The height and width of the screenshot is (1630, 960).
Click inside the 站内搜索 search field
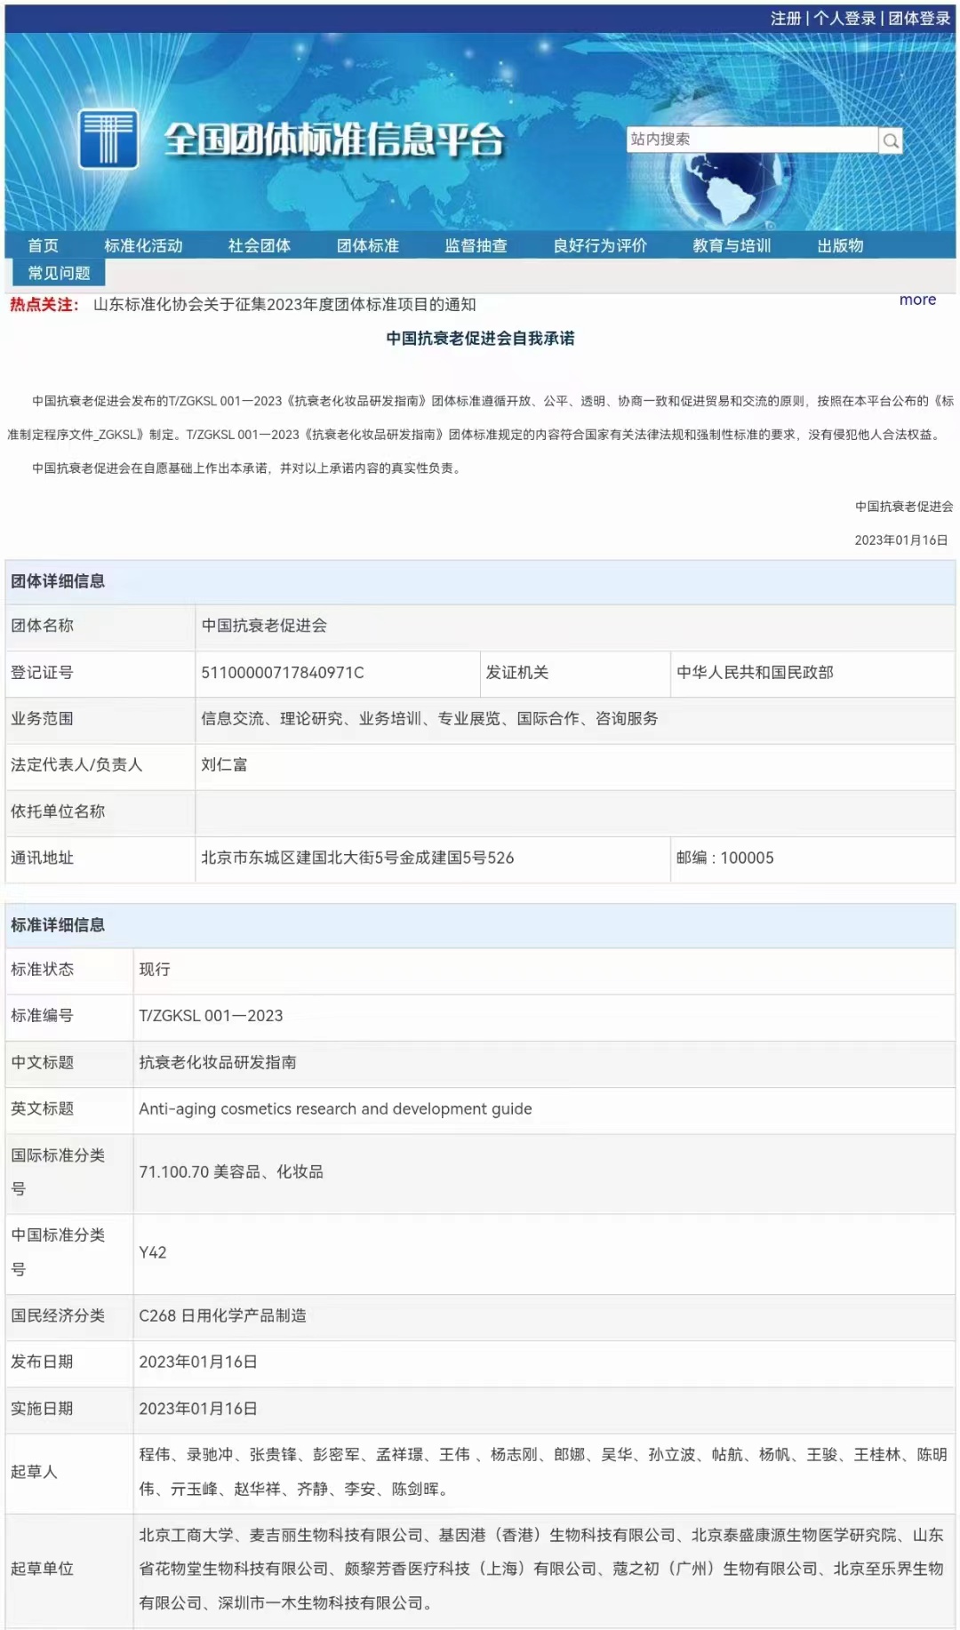coord(753,140)
